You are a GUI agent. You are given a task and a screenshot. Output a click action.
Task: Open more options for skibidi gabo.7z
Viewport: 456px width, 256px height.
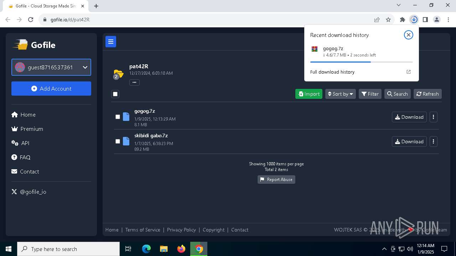coord(433,142)
